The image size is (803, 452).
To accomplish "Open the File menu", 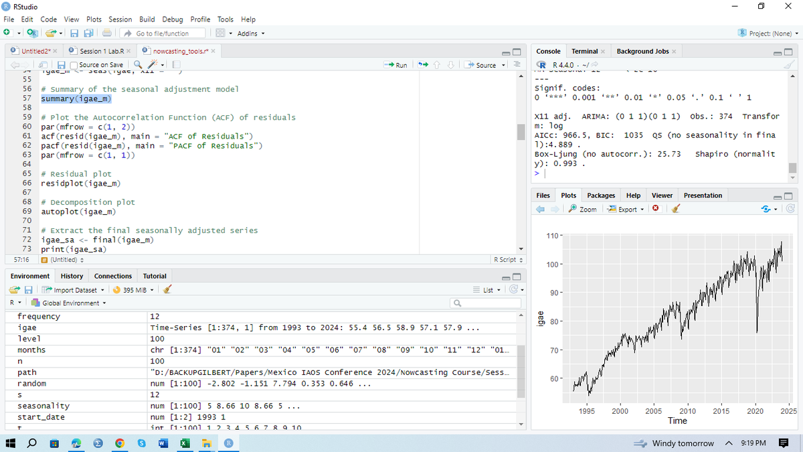I will tap(9, 19).
